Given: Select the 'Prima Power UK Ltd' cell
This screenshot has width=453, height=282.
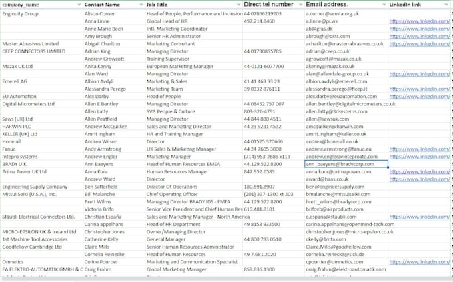Looking at the screenshot, I should [41, 171].
